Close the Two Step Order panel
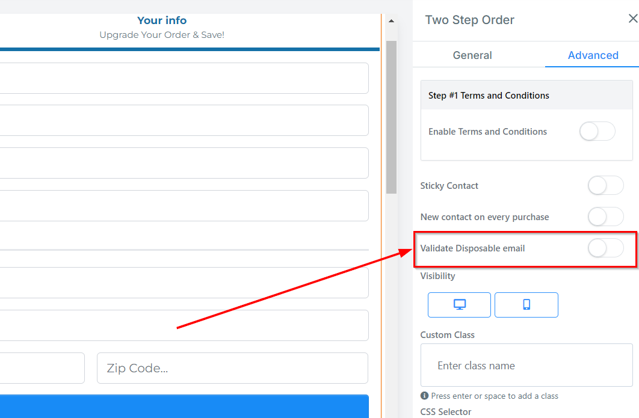The width and height of the screenshot is (639, 418). coord(632,19)
